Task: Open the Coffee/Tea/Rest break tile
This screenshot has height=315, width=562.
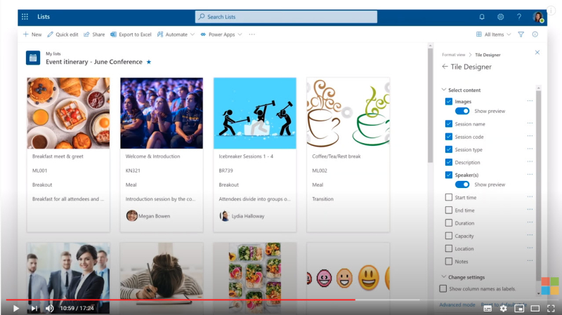Action: coord(348,155)
